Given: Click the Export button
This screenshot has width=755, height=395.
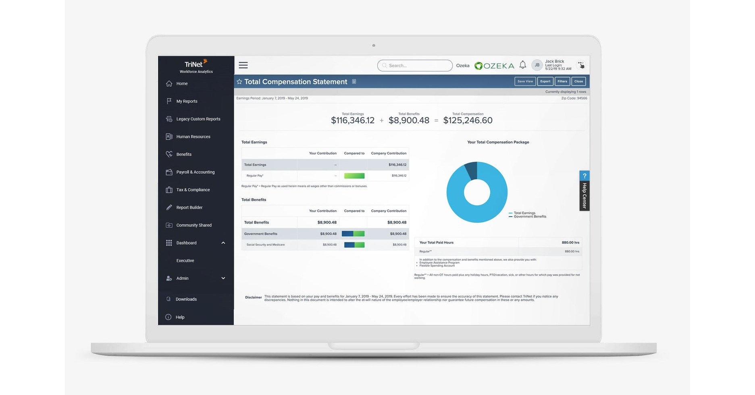Looking at the screenshot, I should point(545,81).
